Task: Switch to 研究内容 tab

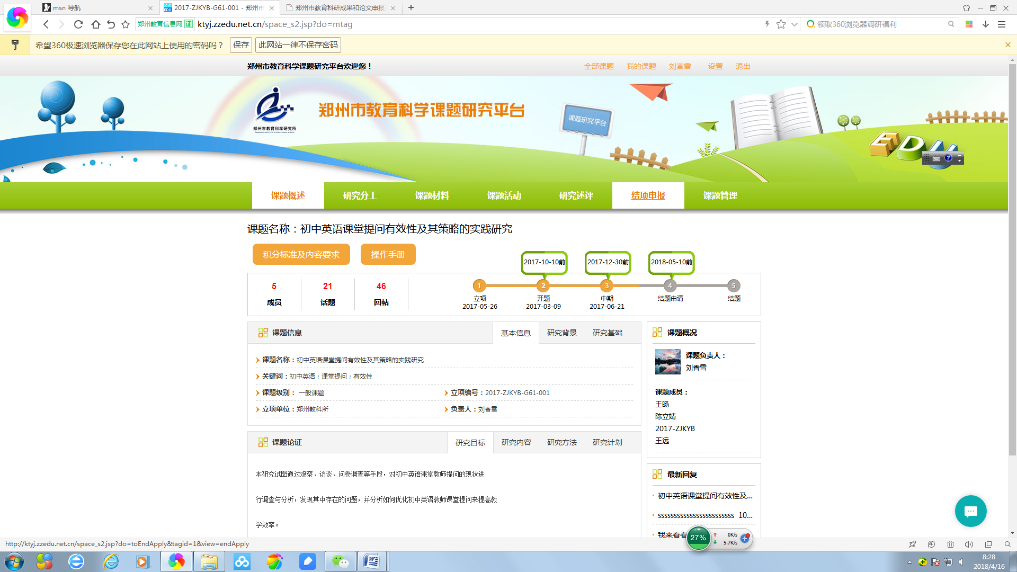Action: 516,442
